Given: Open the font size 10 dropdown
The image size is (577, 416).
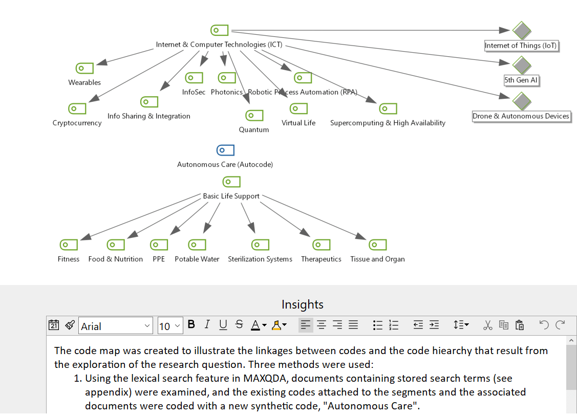Looking at the screenshot, I should (170, 326).
